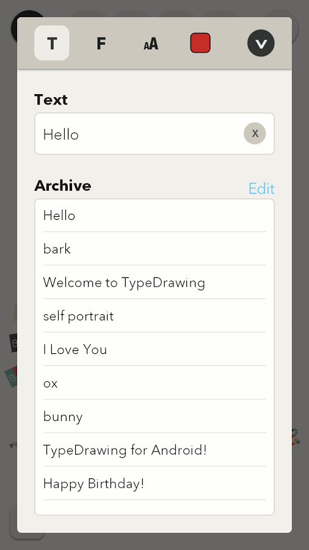Viewport: 309px width, 550px height.
Task: Choose the bark archive entry
Action: click(x=154, y=249)
